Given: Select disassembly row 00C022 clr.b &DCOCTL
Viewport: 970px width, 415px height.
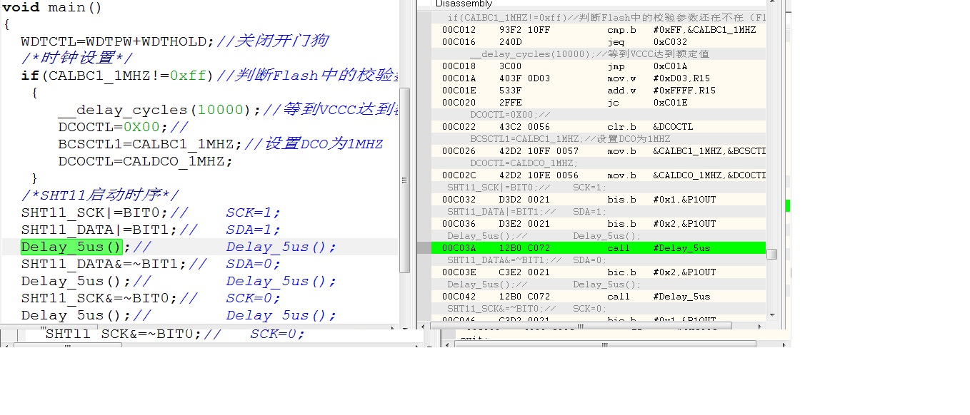Looking at the screenshot, I should pos(599,127).
